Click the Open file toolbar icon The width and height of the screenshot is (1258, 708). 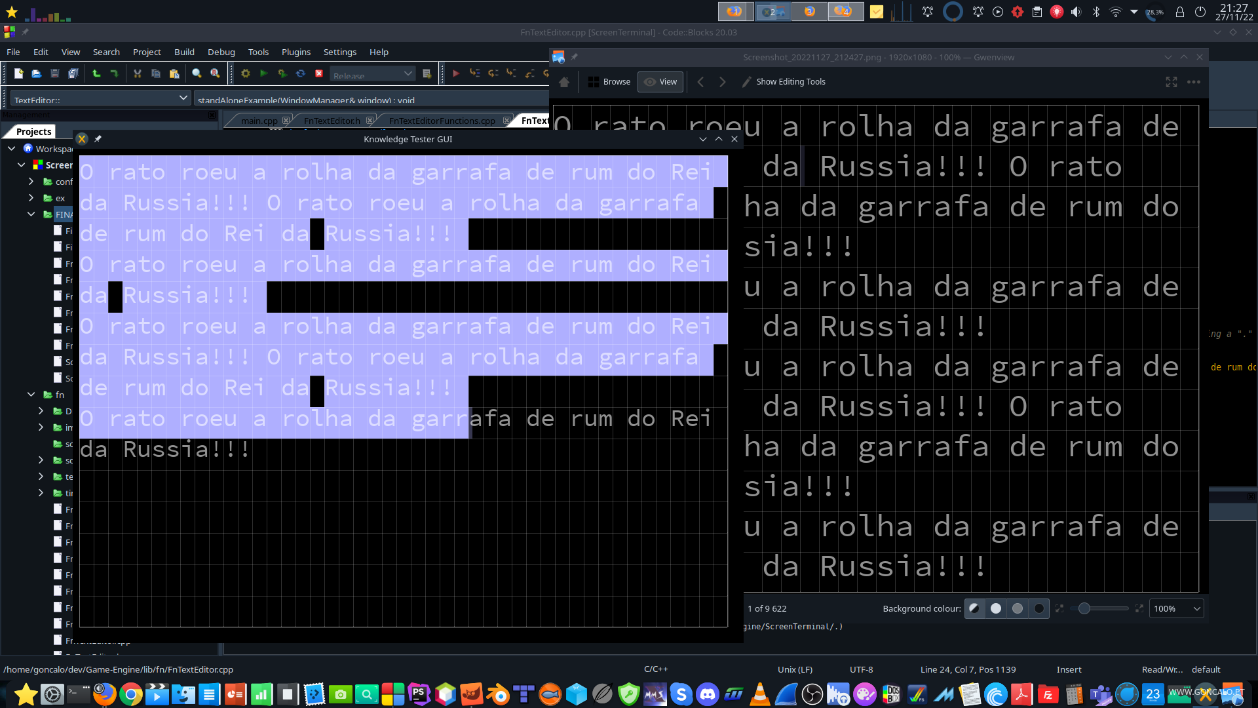click(x=37, y=73)
